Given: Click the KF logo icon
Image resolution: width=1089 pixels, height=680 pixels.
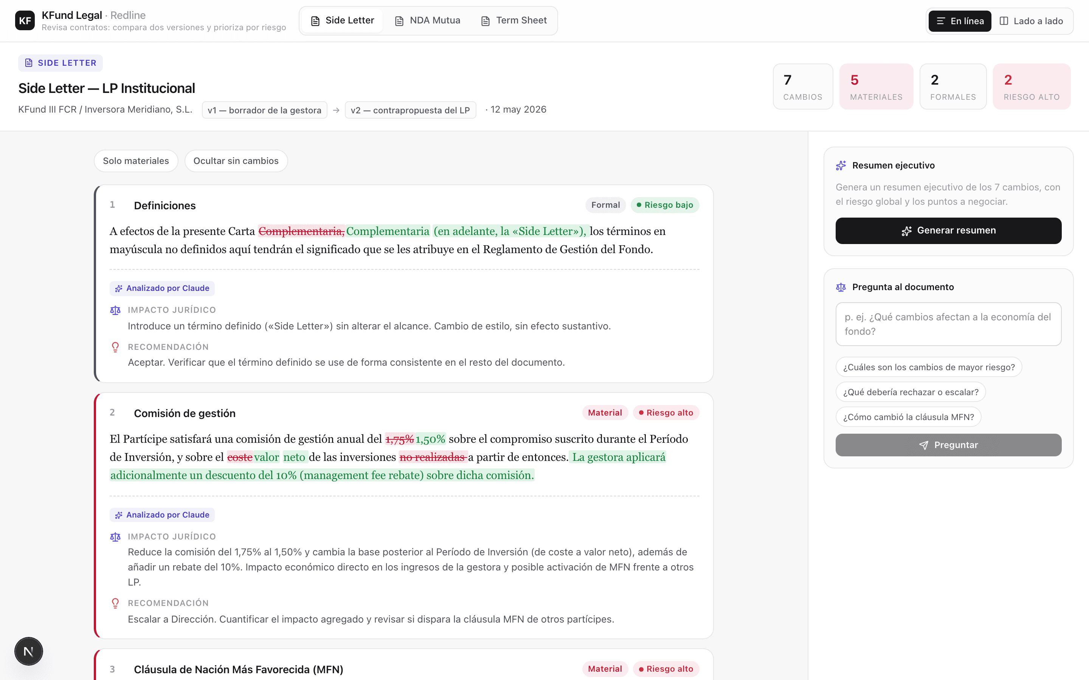Looking at the screenshot, I should (x=25, y=21).
